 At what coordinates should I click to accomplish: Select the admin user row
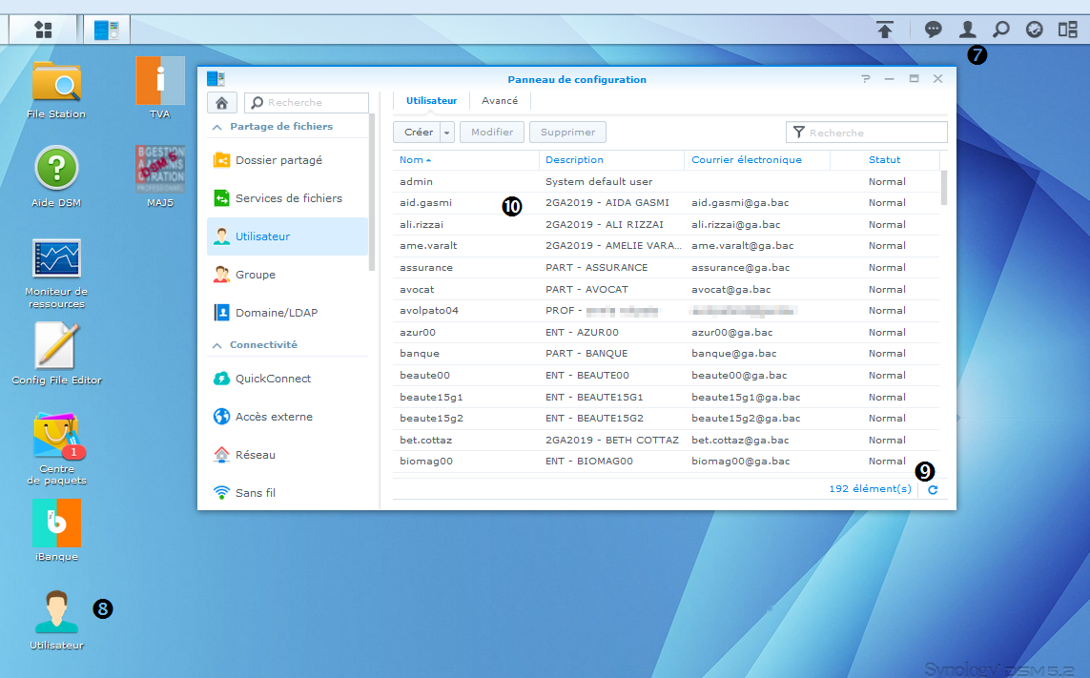click(666, 181)
